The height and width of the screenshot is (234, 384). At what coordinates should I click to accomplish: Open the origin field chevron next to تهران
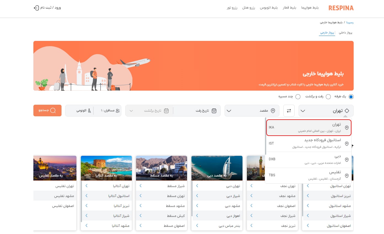(303, 111)
